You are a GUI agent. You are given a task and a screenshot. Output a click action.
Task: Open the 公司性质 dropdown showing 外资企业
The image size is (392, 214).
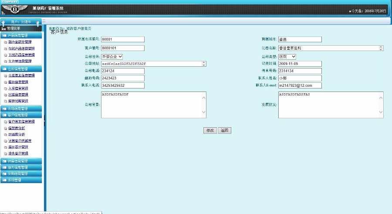click(112, 57)
